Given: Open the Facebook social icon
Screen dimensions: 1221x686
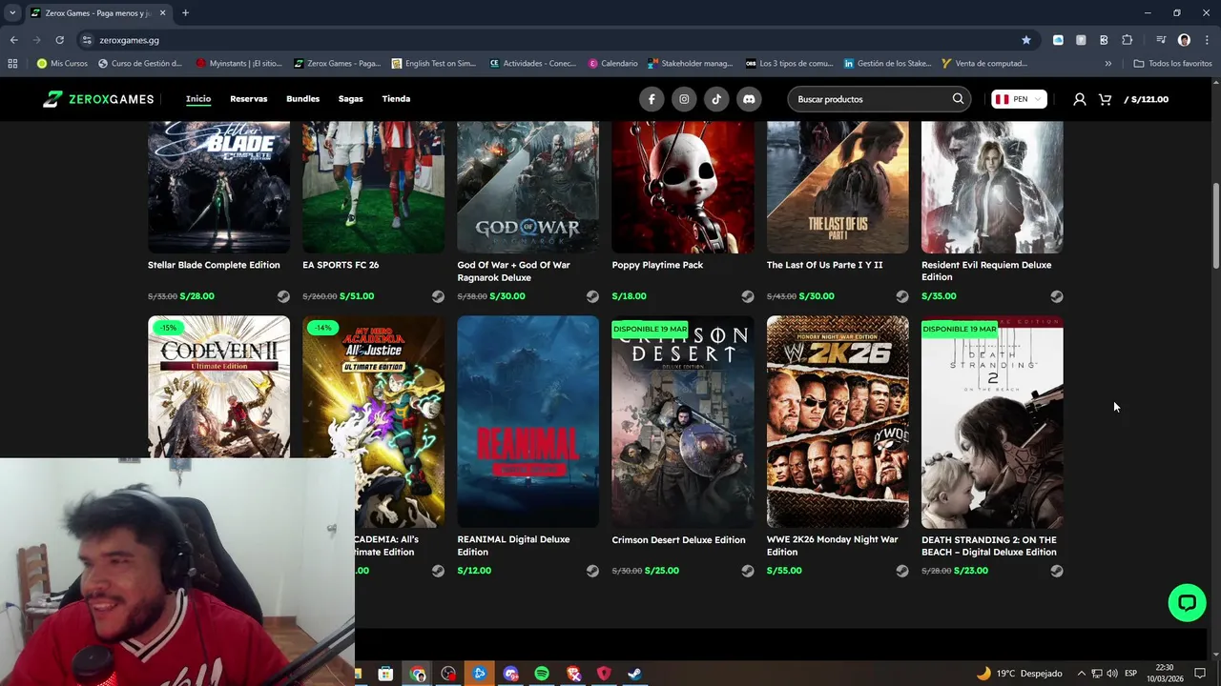Looking at the screenshot, I should pyautogui.click(x=652, y=99).
